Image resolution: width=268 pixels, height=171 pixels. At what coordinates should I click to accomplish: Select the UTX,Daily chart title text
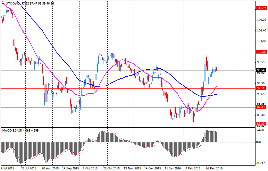click(x=13, y=3)
